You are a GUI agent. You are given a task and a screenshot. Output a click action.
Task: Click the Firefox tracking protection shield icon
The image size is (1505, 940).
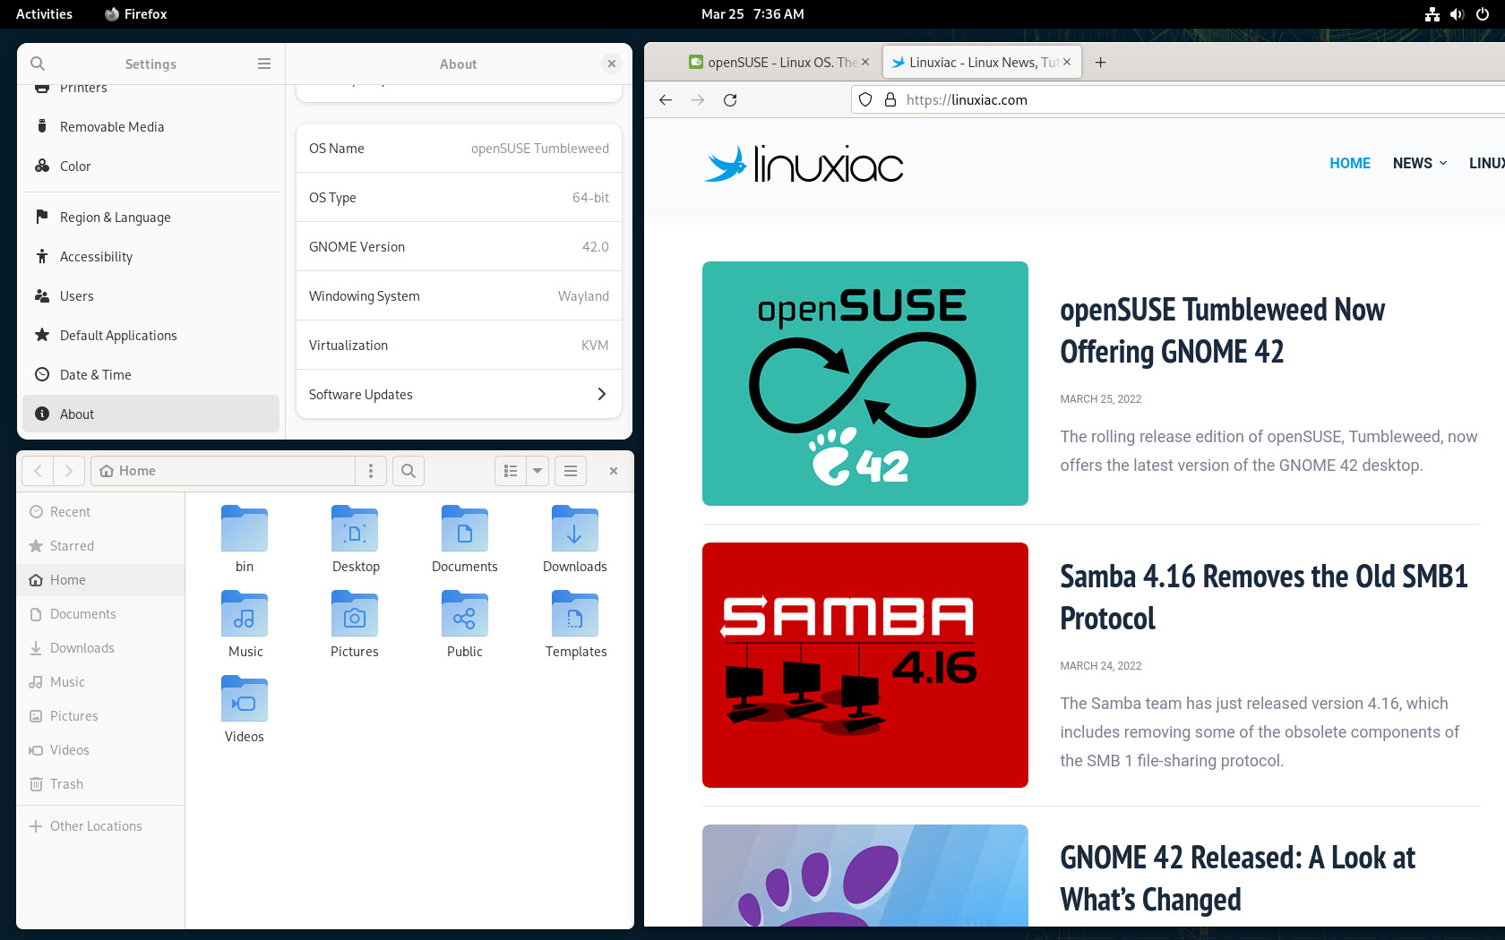click(865, 100)
